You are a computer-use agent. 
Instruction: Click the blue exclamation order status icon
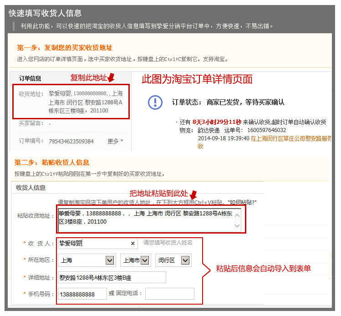155,102
